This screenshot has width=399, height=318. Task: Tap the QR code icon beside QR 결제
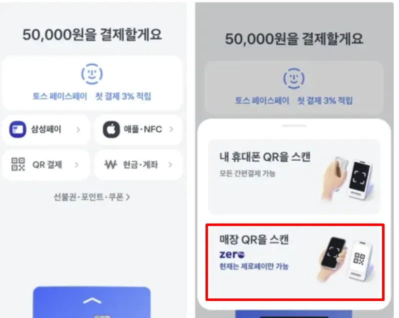tap(18, 164)
